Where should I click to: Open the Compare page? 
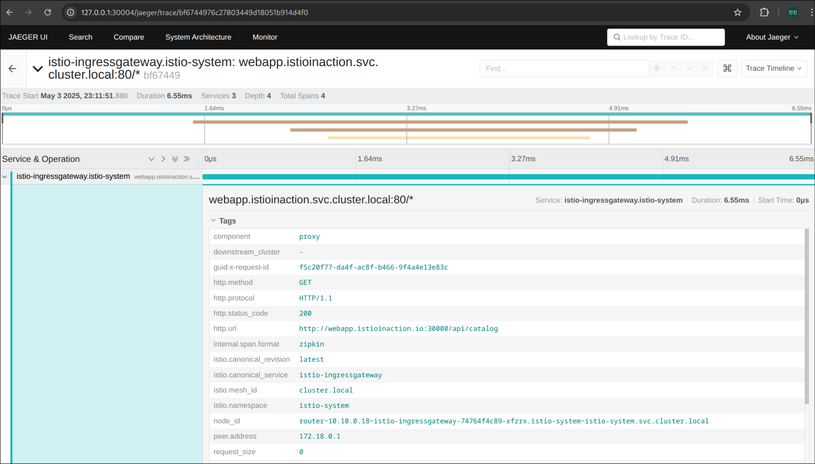129,37
